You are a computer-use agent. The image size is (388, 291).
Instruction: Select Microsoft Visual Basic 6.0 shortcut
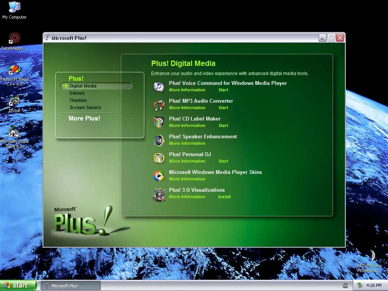(14, 137)
